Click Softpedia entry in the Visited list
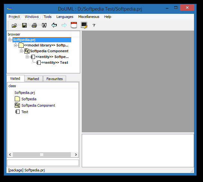Image resolution: width=203 pixels, height=182 pixels. pyautogui.click(x=29, y=99)
